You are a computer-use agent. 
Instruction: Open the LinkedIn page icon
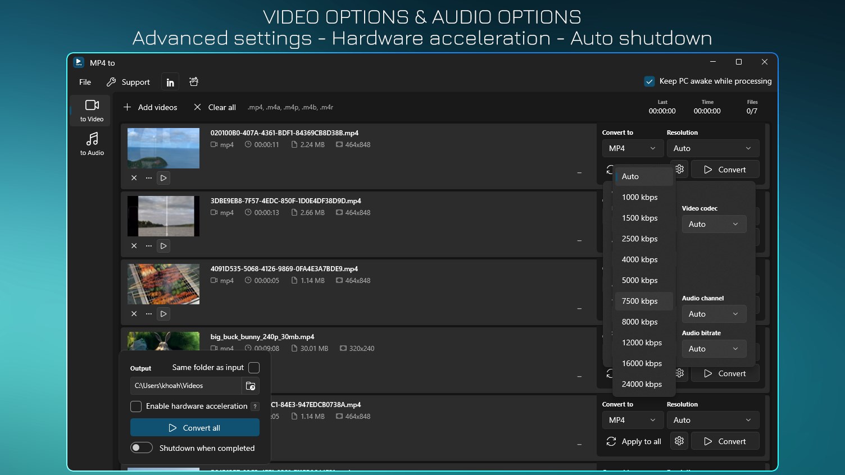click(x=170, y=81)
